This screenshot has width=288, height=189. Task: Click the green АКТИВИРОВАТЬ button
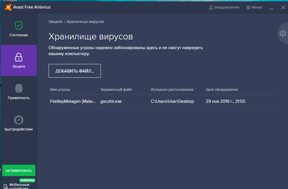19,170
